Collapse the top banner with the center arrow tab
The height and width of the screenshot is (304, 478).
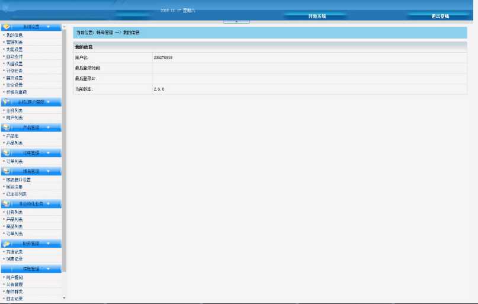click(236, 22)
